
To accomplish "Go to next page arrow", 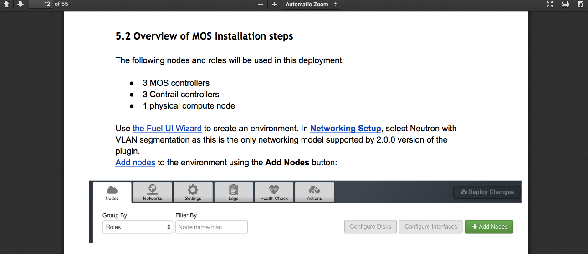I will [x=20, y=4].
